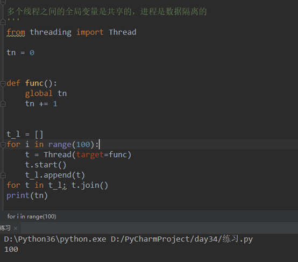This screenshot has height=262, width=298.
Task: Click the underlined from keyword
Action: click(x=16, y=32)
